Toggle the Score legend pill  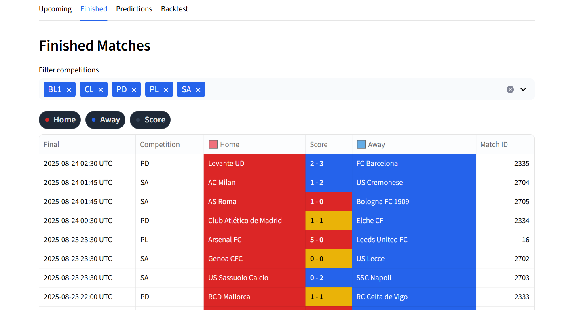pos(150,120)
